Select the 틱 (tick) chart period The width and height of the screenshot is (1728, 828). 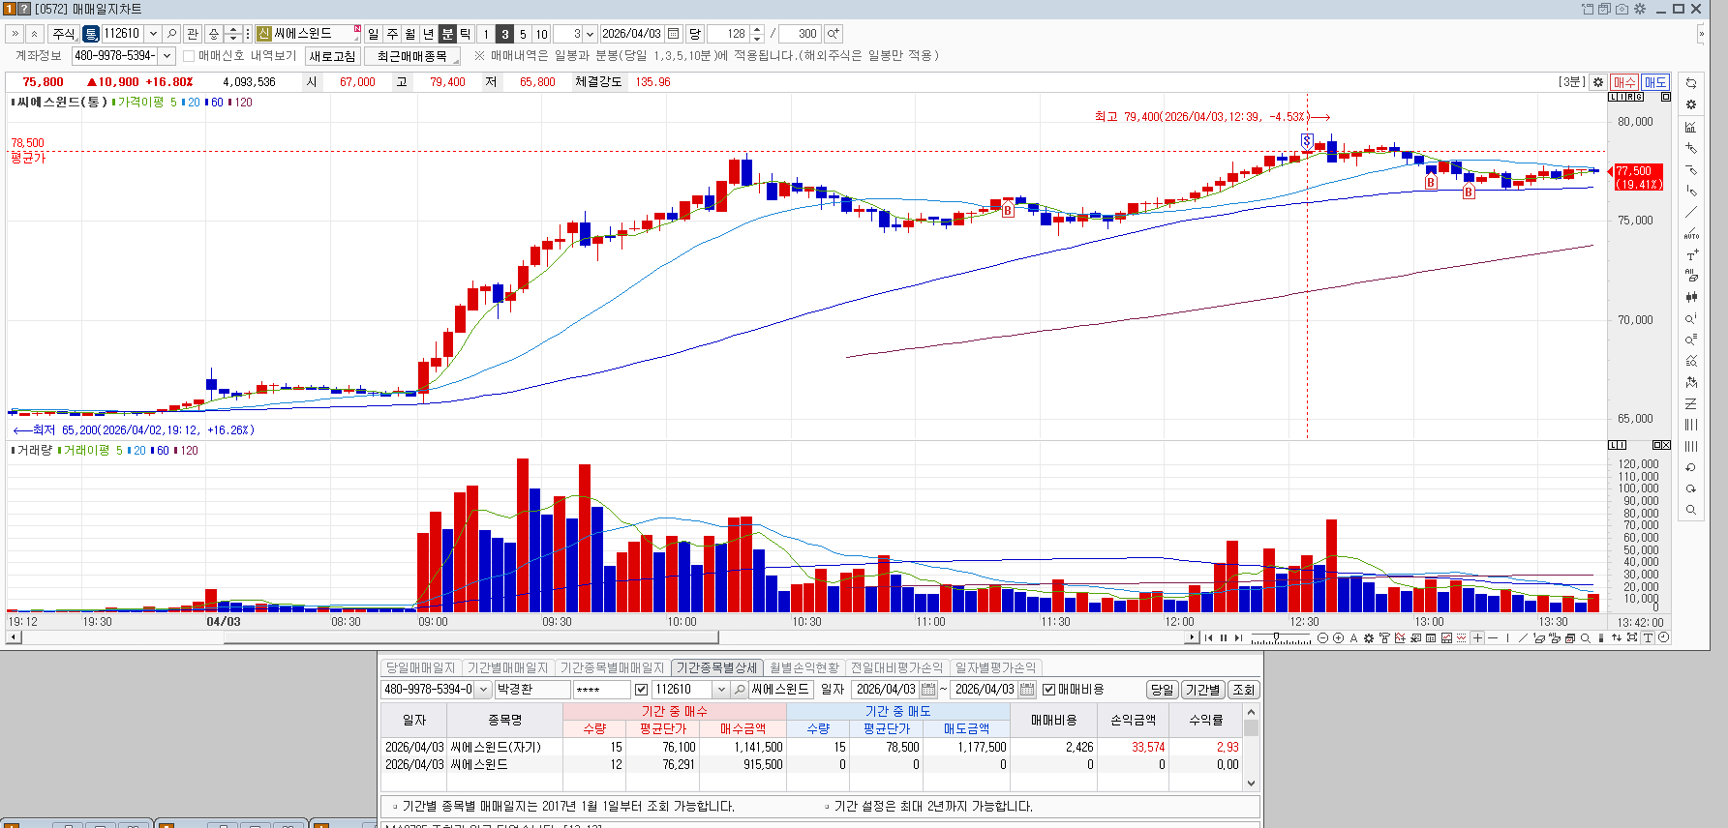[x=466, y=34]
